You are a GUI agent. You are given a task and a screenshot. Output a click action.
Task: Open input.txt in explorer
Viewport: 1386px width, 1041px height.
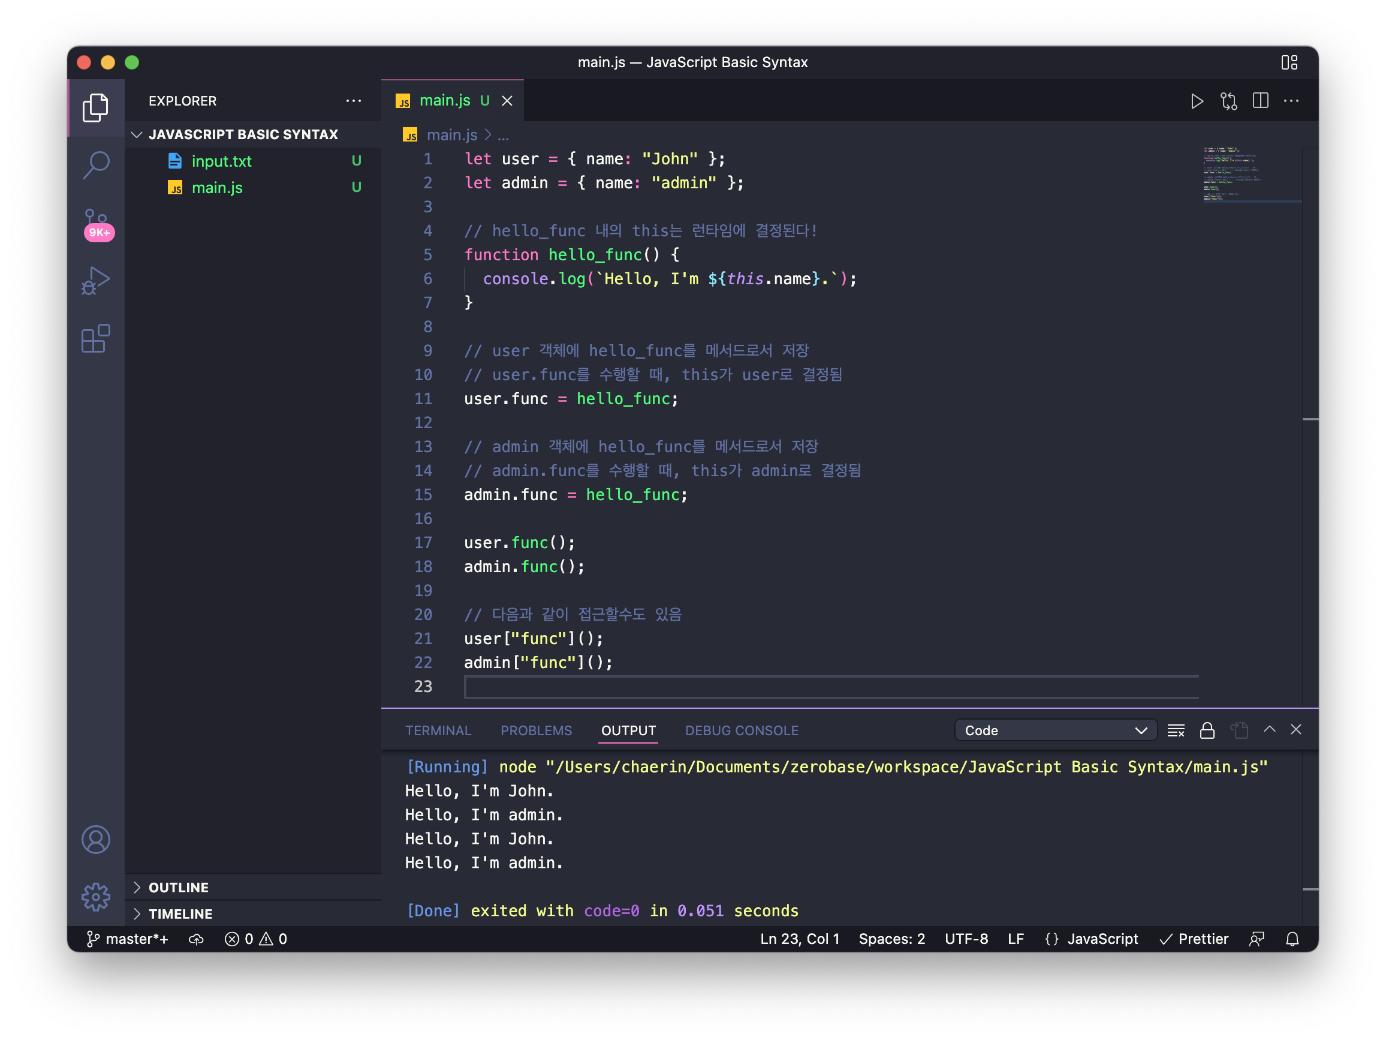tap(221, 162)
